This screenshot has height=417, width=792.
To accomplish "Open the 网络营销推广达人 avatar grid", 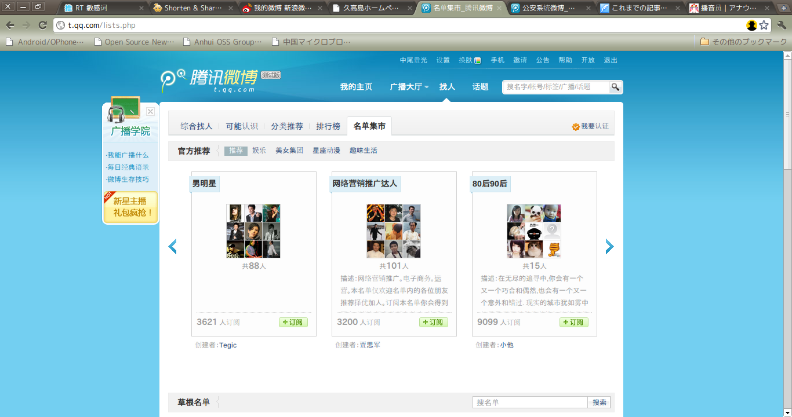I will pyautogui.click(x=394, y=231).
